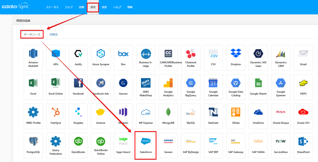Click the Salesforce data source
The height and width of the screenshot is (162, 318).
146,146
